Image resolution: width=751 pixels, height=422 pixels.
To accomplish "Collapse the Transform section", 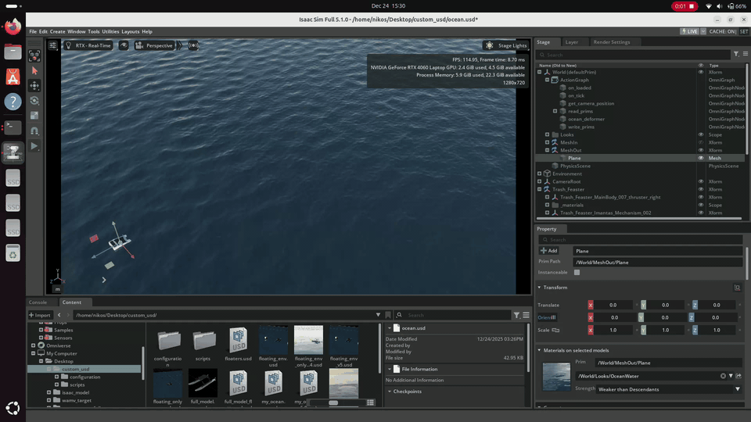I will 539,288.
